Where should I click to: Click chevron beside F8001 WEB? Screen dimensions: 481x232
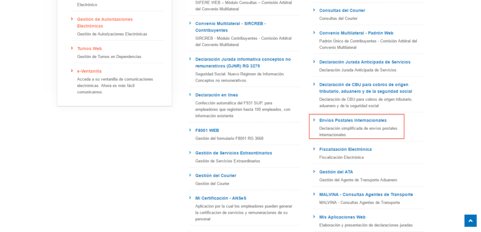[x=190, y=130]
